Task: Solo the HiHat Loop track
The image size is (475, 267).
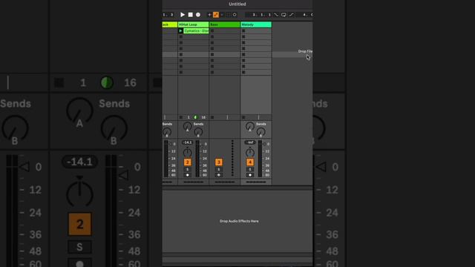Action: tap(188, 170)
